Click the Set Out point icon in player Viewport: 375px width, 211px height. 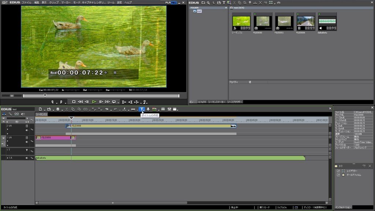[61, 102]
